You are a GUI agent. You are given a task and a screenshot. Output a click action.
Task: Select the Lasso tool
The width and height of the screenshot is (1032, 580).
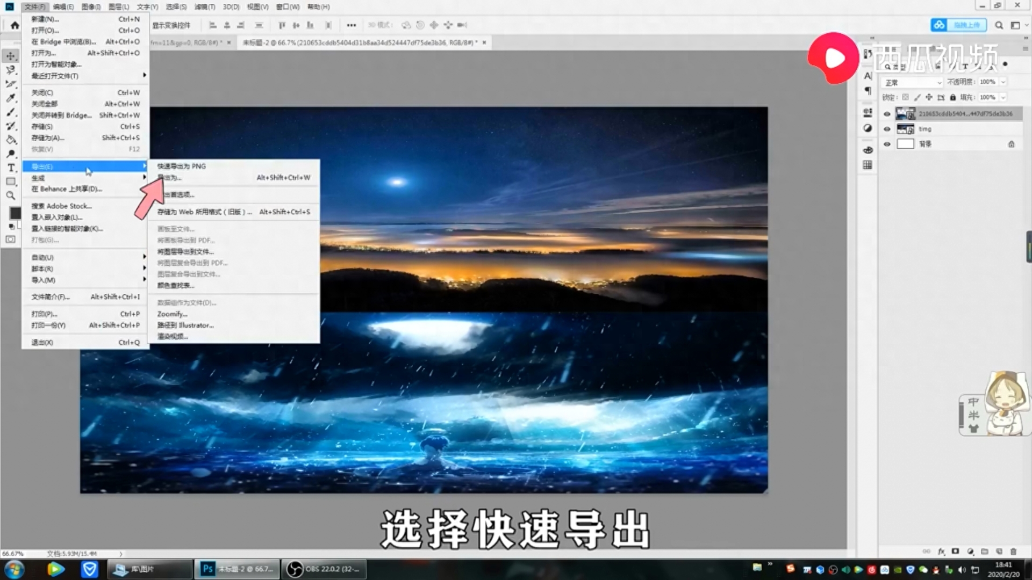tap(11, 70)
